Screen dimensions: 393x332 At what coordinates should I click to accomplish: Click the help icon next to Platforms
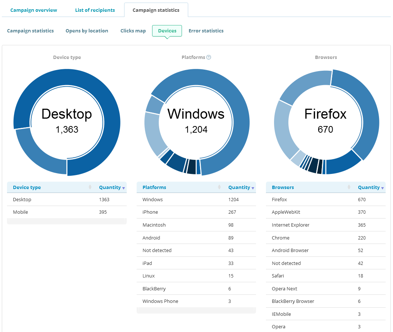(209, 57)
